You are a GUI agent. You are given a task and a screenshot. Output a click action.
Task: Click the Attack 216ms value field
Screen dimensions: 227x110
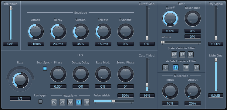click(36, 44)
